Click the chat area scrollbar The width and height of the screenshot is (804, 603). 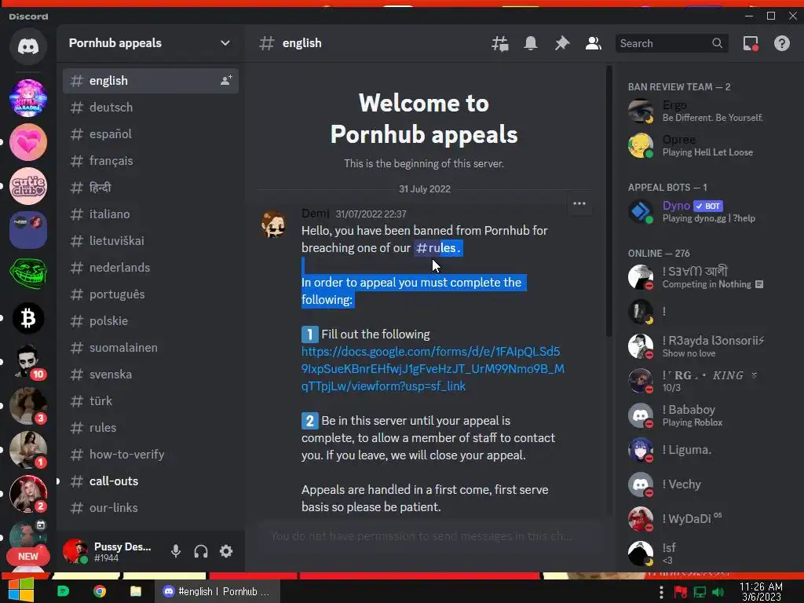coord(608,201)
